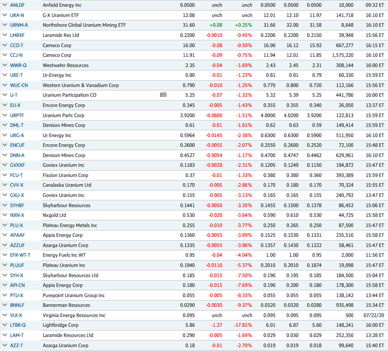
Task: Click the -9.37% change for BNNLF
Action: (x=244, y=305)
